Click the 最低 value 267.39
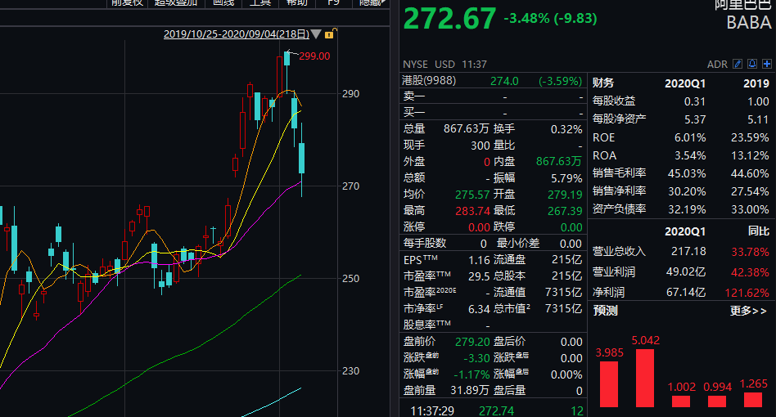The height and width of the screenshot is (417, 776). pos(565,211)
